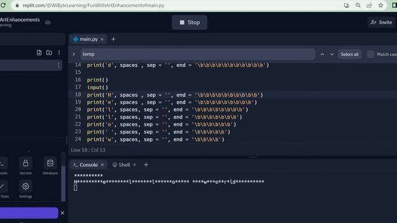Click line number 24 in gutter
Screen dimensions: 397x223
click(x=78, y=139)
